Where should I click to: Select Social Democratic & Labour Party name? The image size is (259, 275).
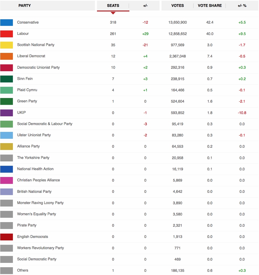45,124
